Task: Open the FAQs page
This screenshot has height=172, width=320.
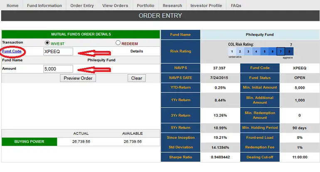Action: click(x=236, y=5)
